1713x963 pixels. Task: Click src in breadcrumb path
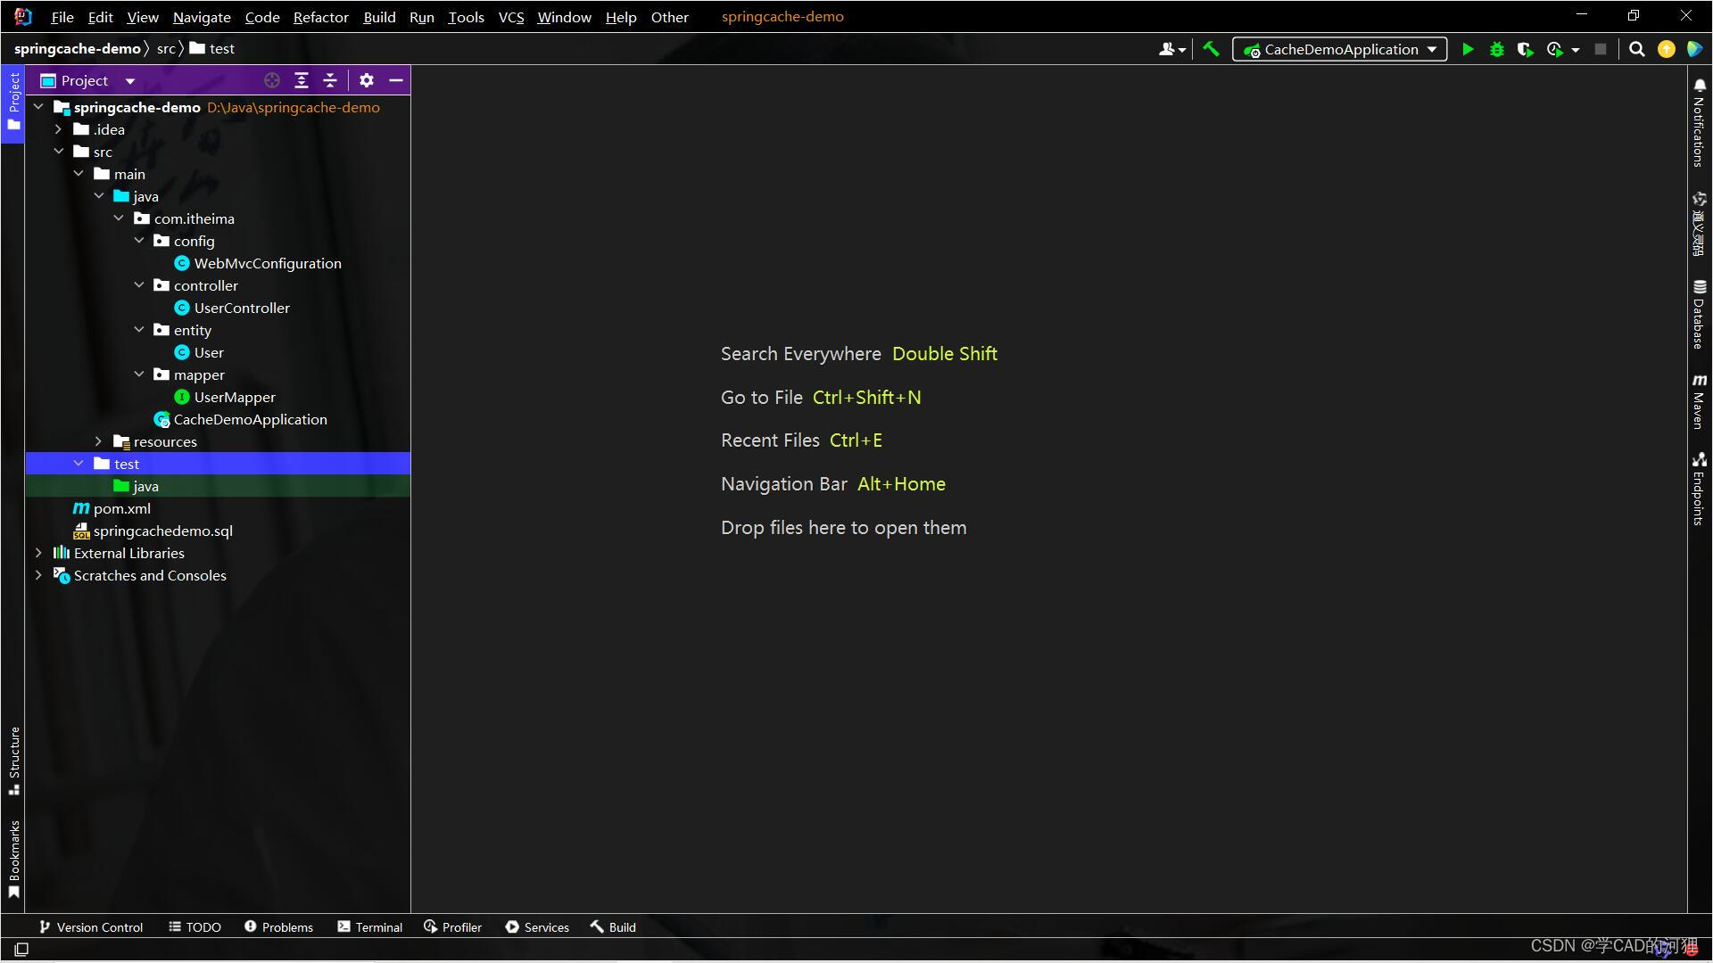166,49
